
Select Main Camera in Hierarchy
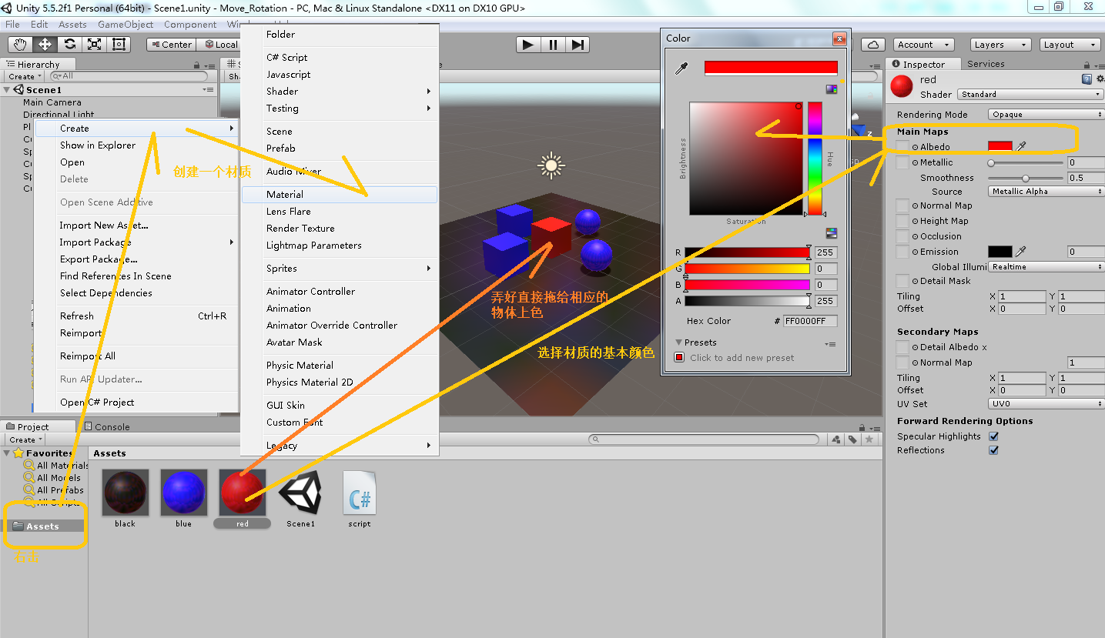click(x=52, y=102)
